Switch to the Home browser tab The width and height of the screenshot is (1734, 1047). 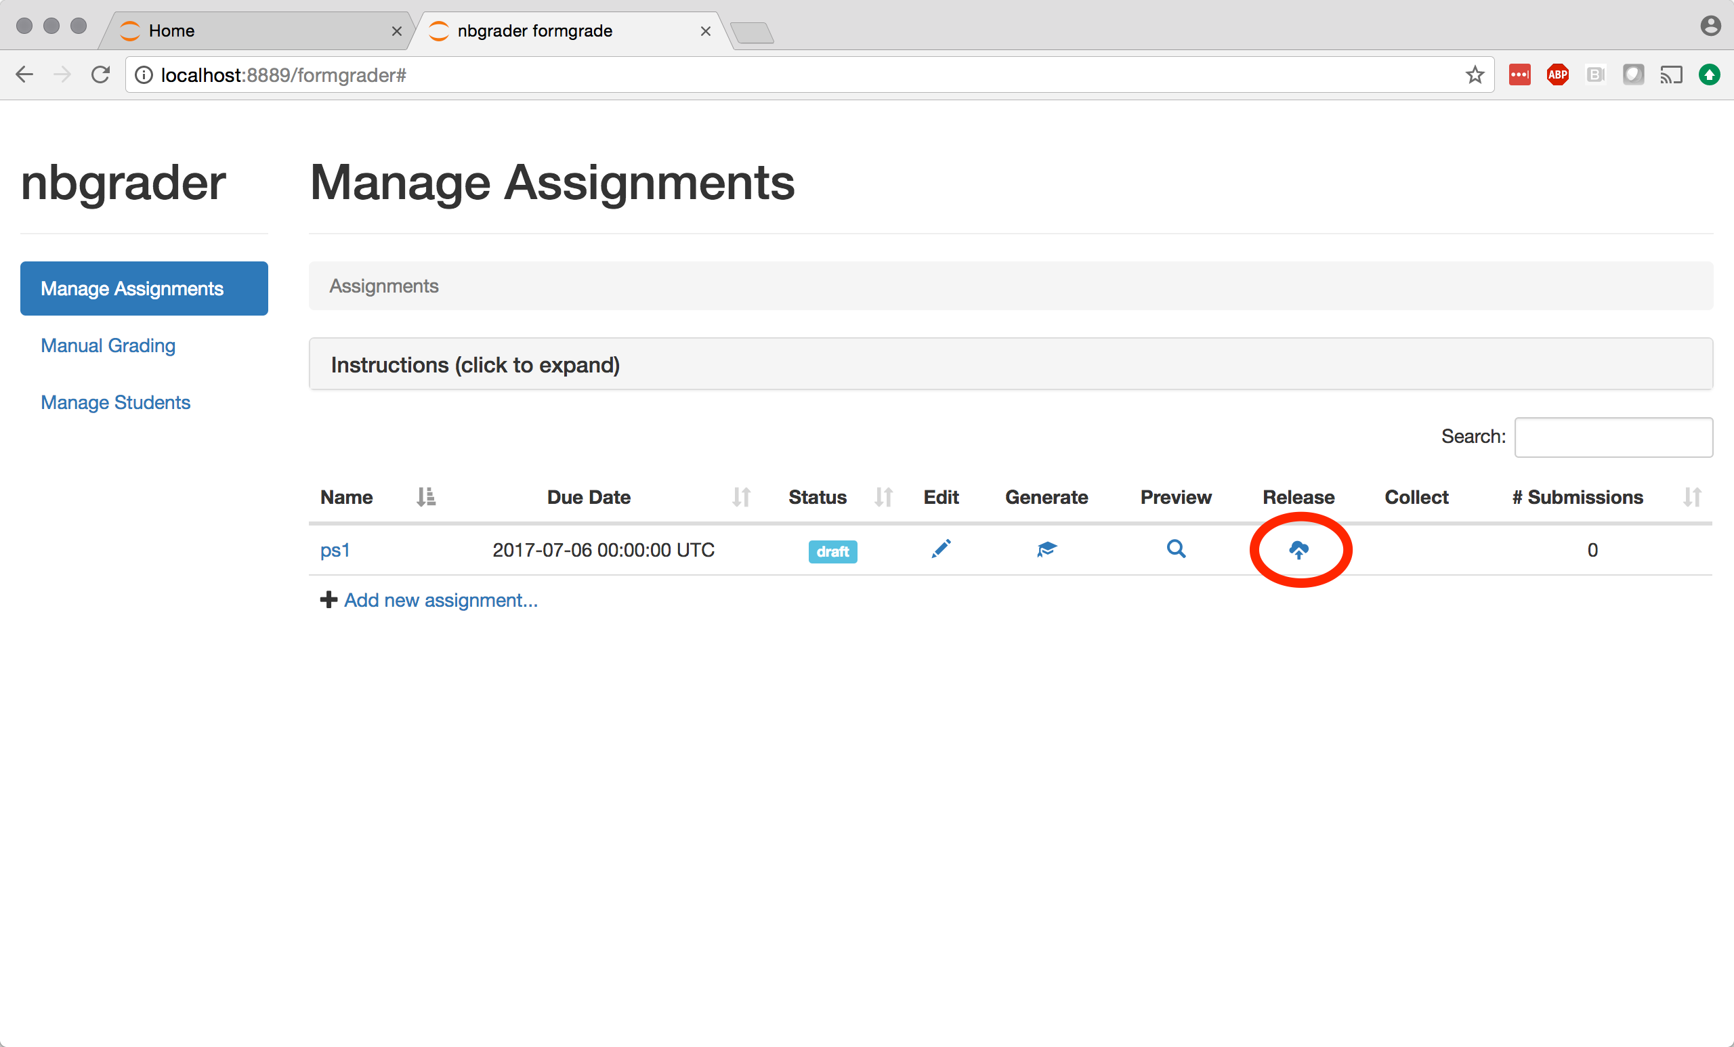[172, 30]
